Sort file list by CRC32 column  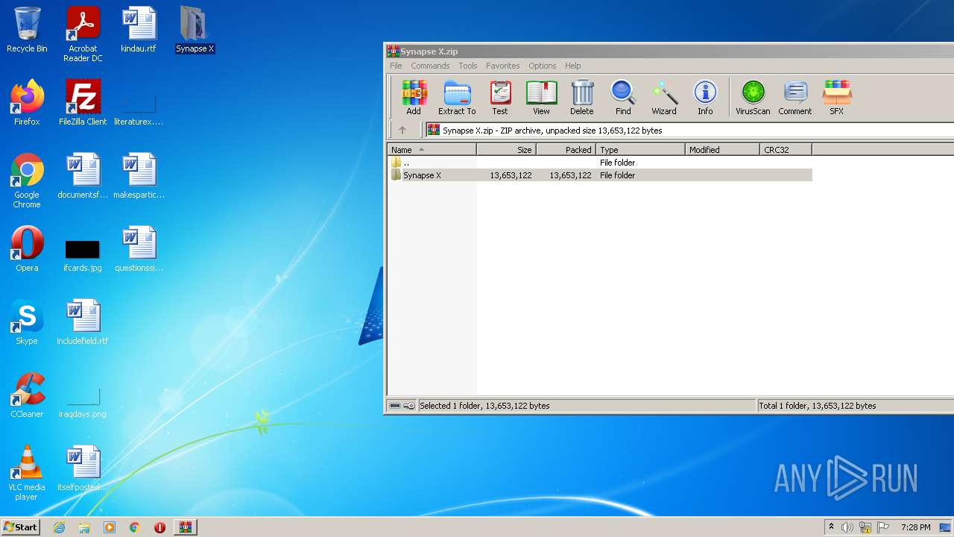(786, 149)
